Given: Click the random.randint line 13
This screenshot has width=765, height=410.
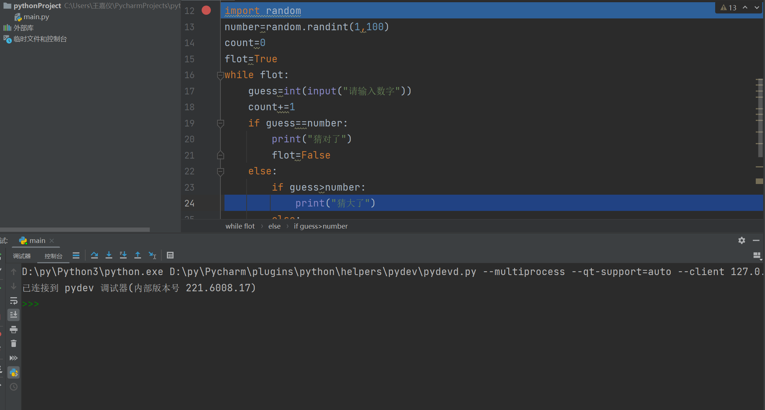Looking at the screenshot, I should click(307, 27).
